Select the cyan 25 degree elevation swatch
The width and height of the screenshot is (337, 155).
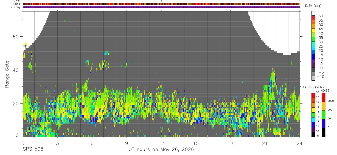click(x=313, y=48)
